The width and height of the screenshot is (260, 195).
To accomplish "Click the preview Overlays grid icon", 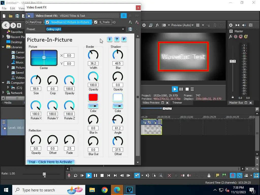I will click(198, 25).
